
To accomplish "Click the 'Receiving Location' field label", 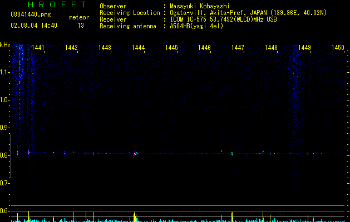I will pyautogui.click(x=130, y=13).
